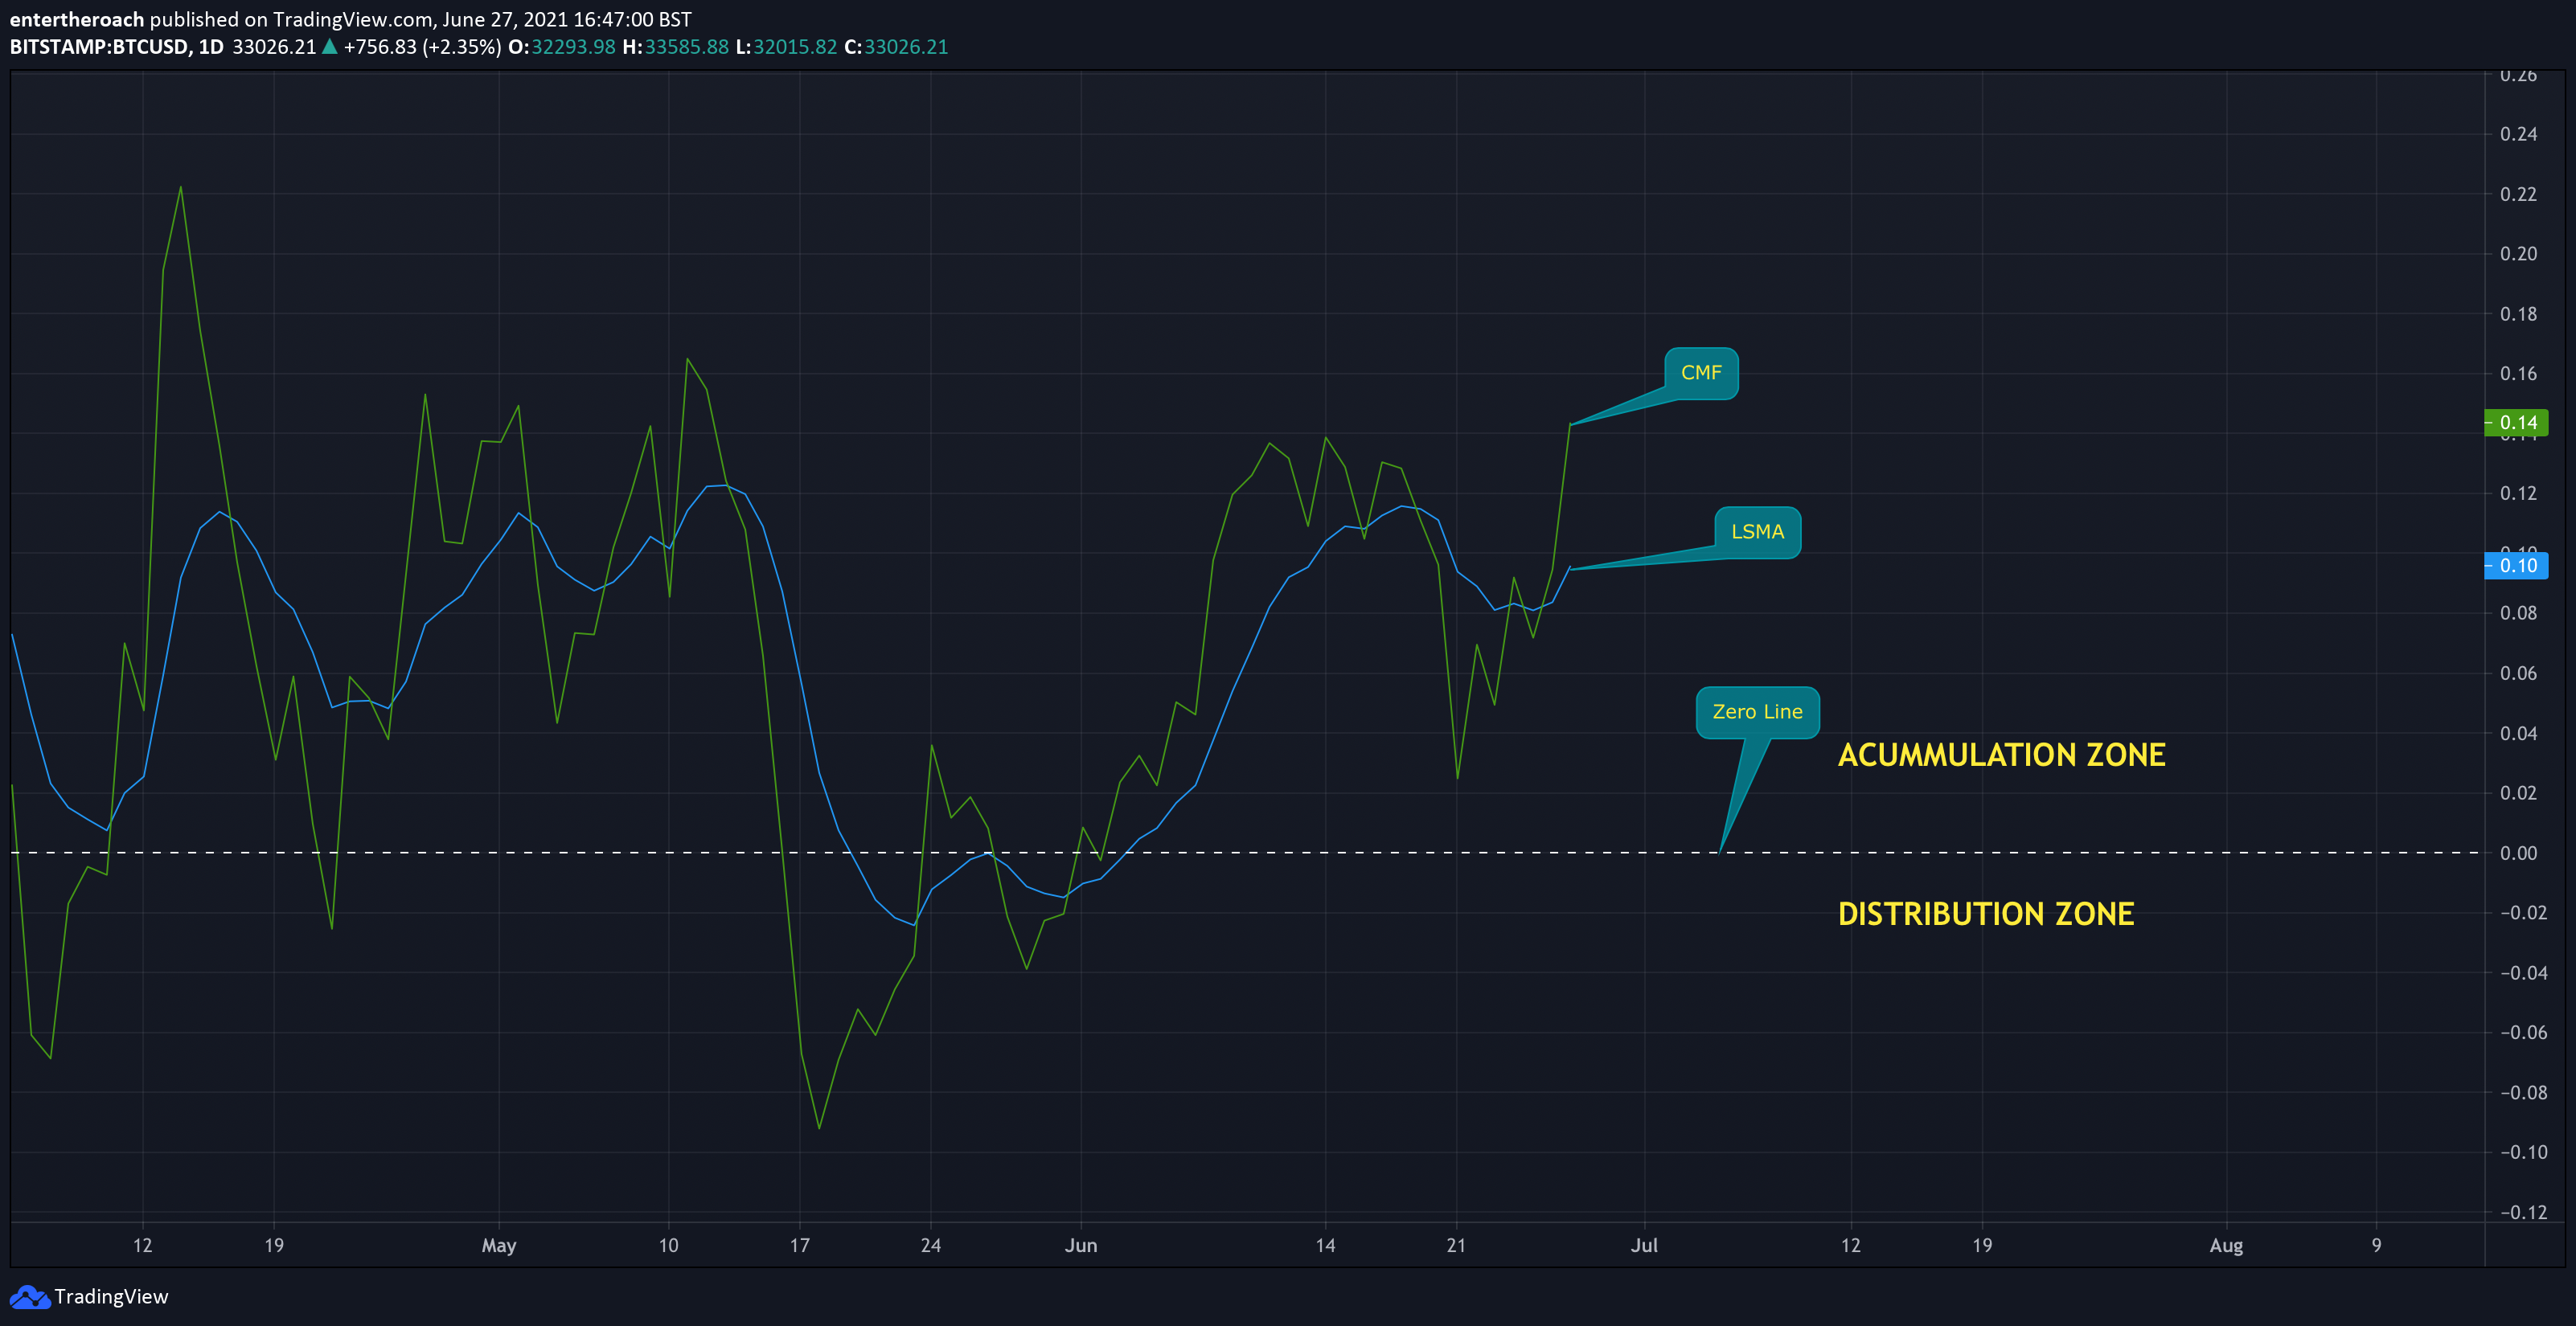This screenshot has height=1326, width=2576.
Task: Click the Zero Line callout label
Action: [1757, 713]
